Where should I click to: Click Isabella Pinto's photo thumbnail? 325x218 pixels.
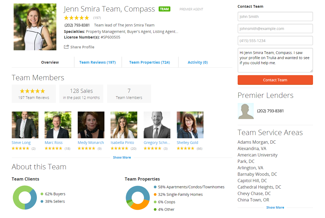point(124,125)
